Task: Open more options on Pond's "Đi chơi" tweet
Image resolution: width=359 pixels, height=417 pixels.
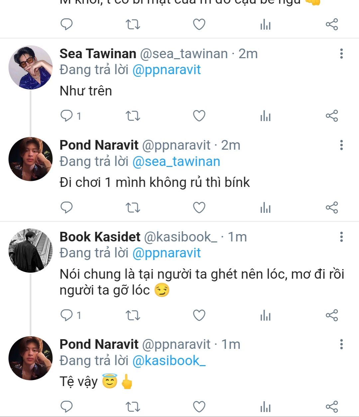Action: [x=341, y=145]
